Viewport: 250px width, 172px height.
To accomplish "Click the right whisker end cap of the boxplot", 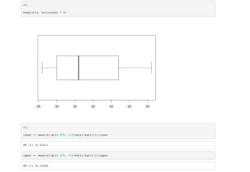I will coord(151,68).
